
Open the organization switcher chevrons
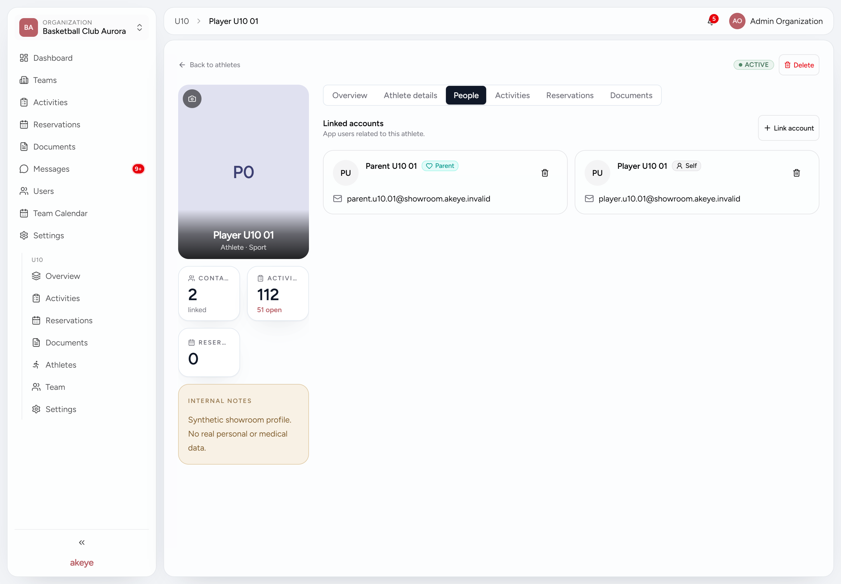click(139, 27)
